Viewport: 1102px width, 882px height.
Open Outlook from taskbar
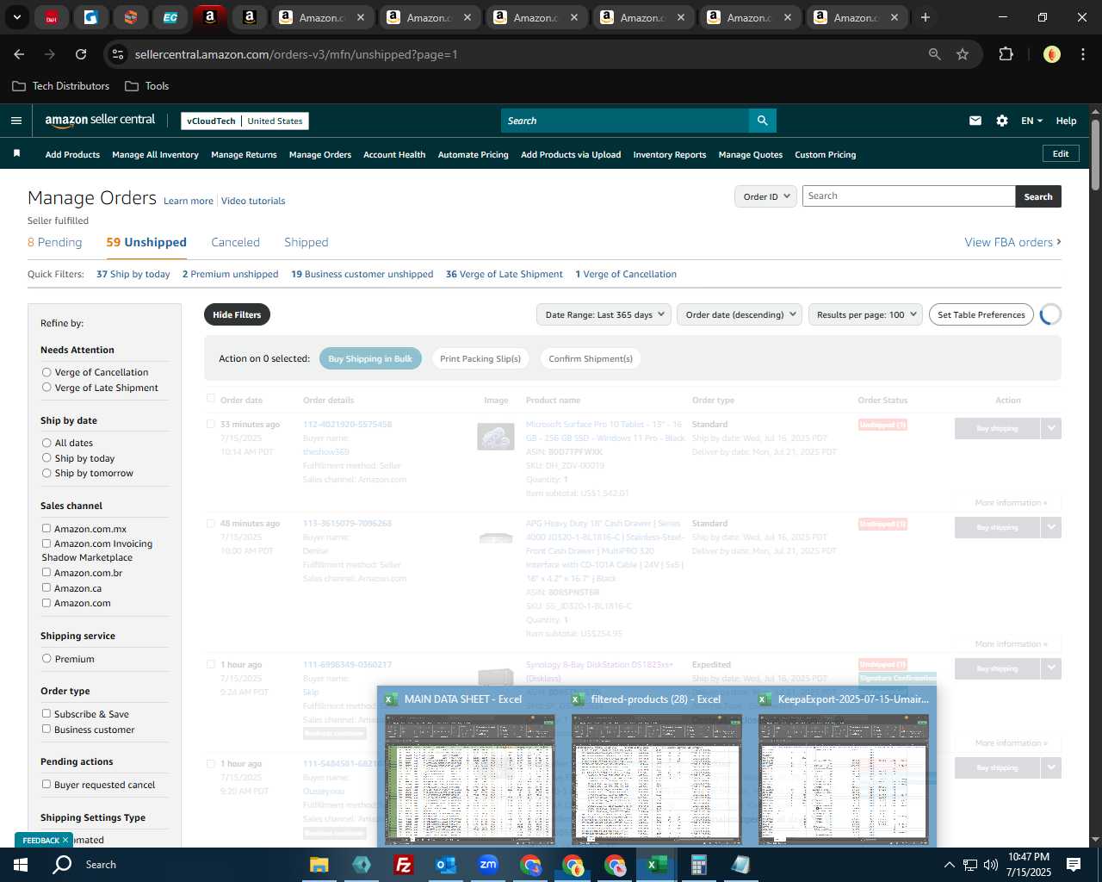pos(445,865)
